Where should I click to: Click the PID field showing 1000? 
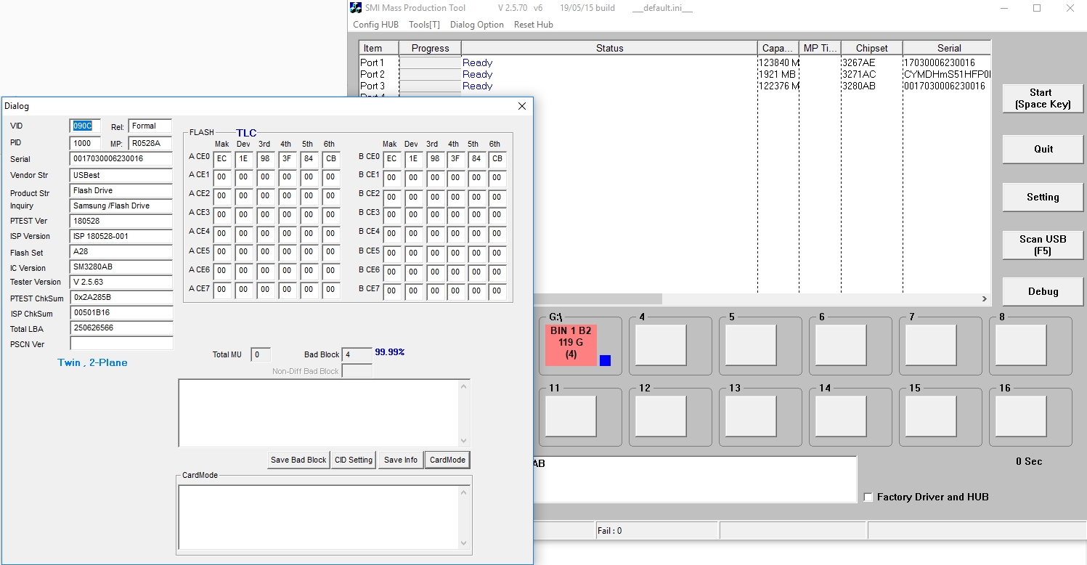[x=85, y=143]
